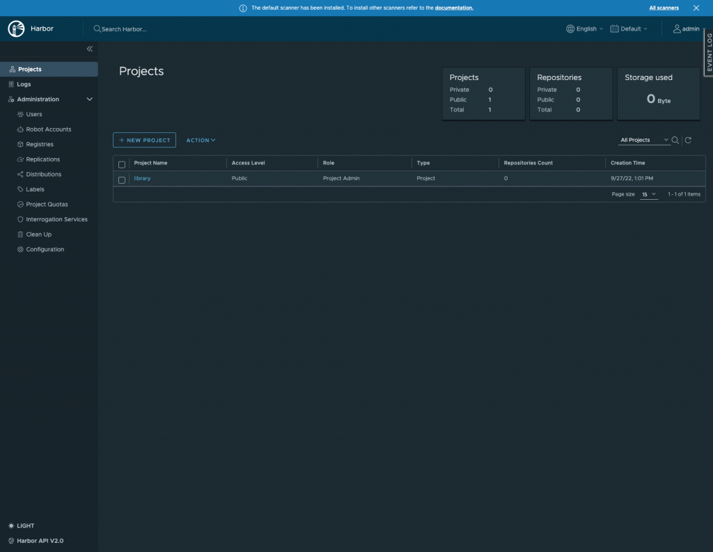
Task: Click the All scanners link
Action: pos(664,8)
